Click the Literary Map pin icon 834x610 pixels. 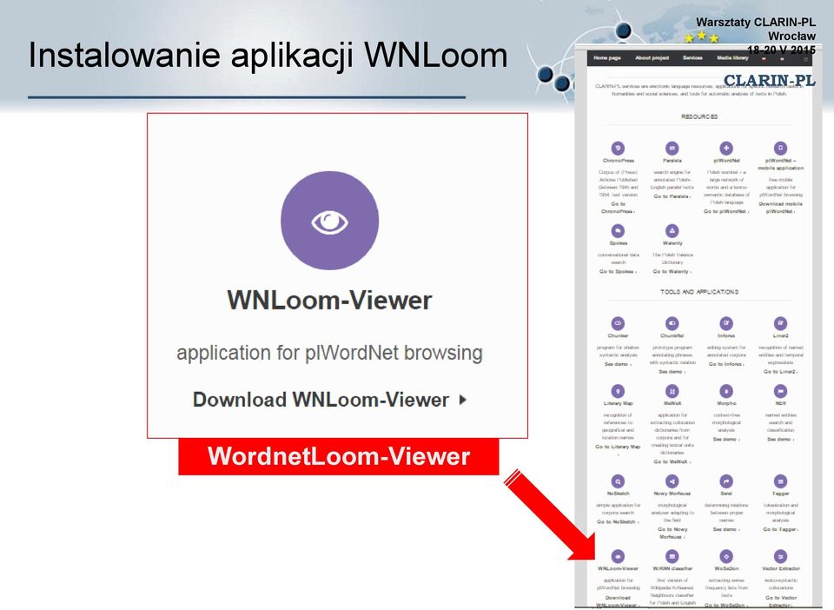[x=618, y=391]
